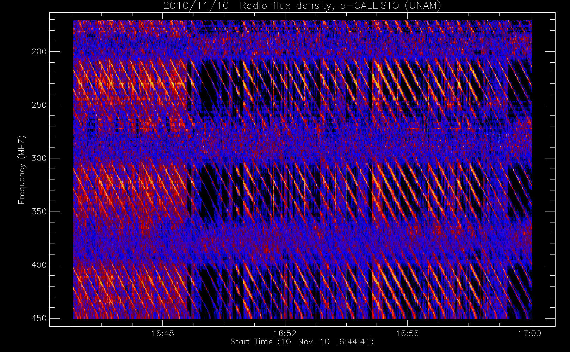Click the 300 frequency tick label
The width and height of the screenshot is (570, 352).
point(39,158)
